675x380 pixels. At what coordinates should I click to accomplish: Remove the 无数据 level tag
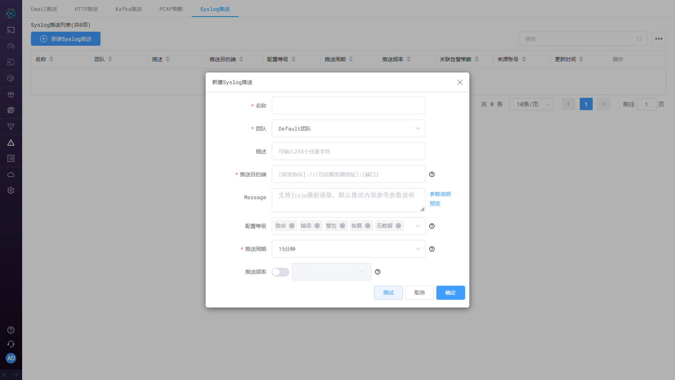tap(398, 226)
